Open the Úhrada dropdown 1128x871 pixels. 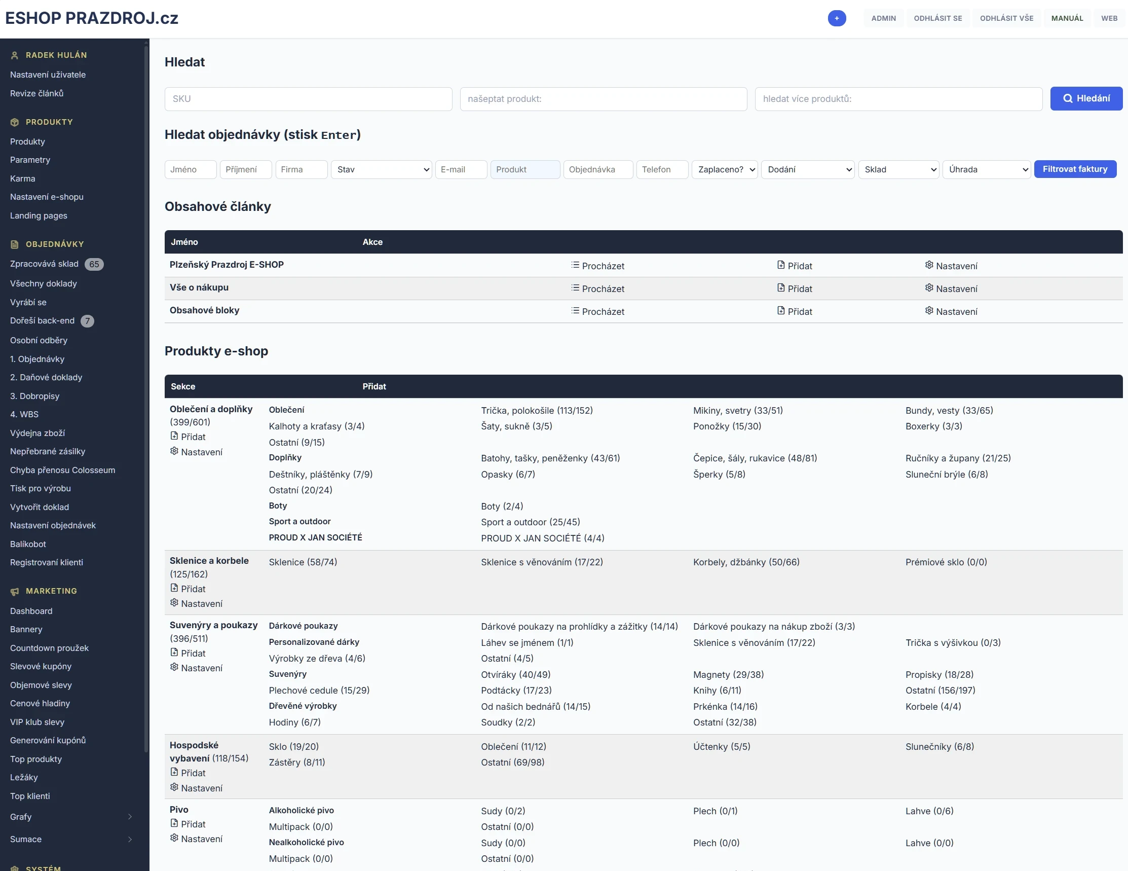(x=987, y=169)
